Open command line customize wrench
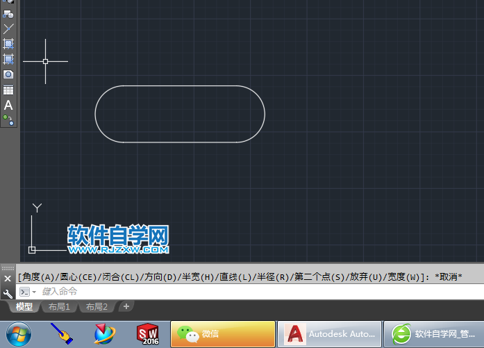This screenshot has width=484, height=348. pyautogui.click(x=8, y=294)
